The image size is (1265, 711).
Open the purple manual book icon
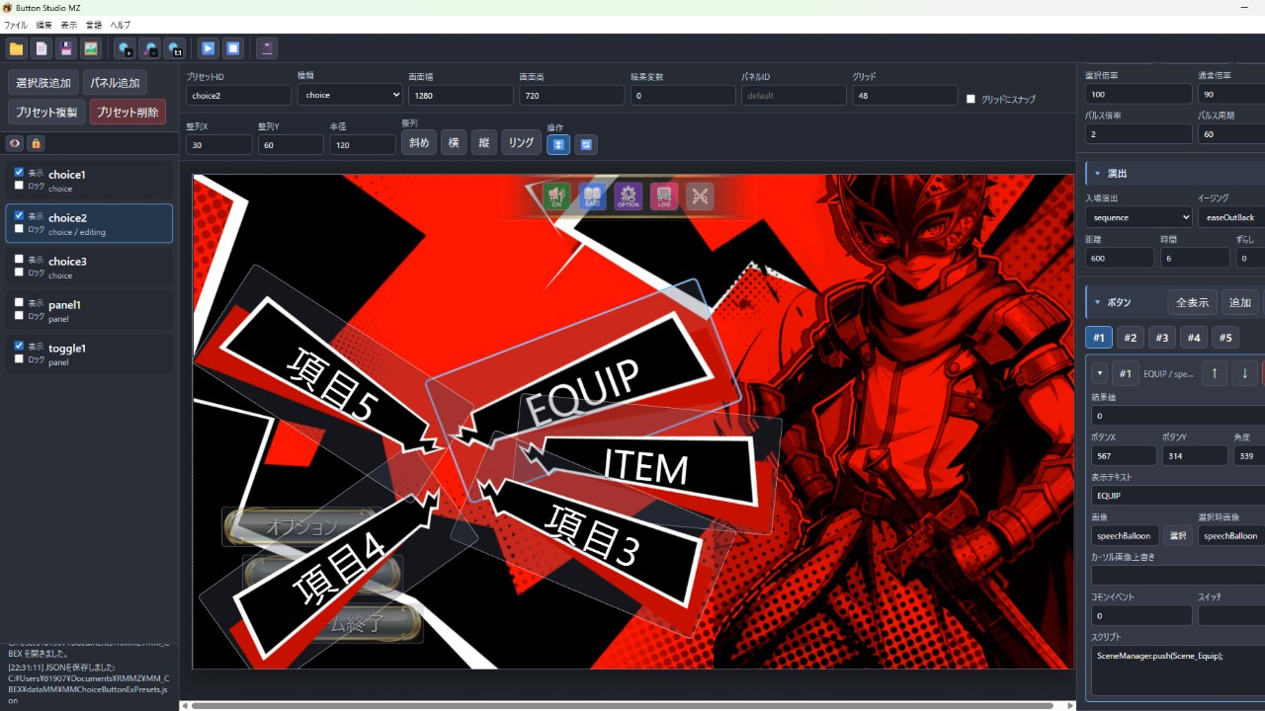266,48
